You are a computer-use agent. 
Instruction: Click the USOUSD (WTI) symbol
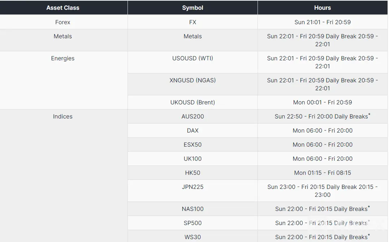tap(193, 58)
